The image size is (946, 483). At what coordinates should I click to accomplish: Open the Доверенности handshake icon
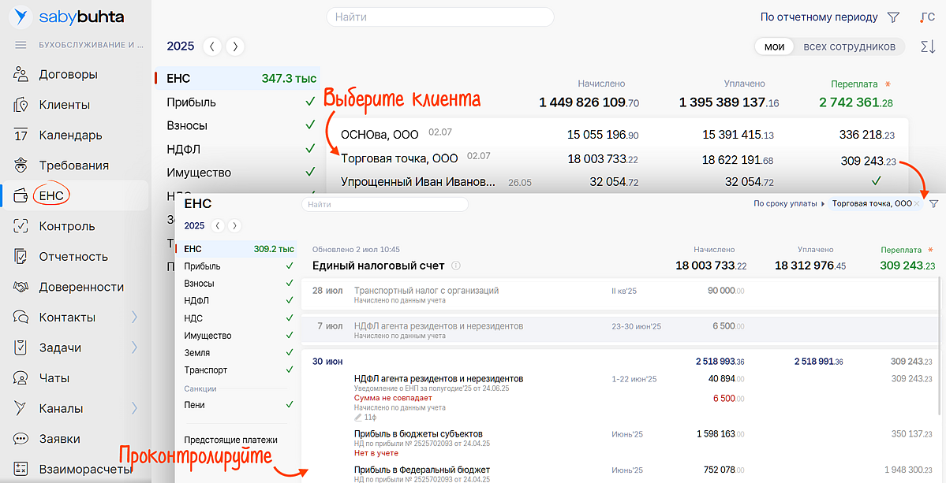pos(22,287)
